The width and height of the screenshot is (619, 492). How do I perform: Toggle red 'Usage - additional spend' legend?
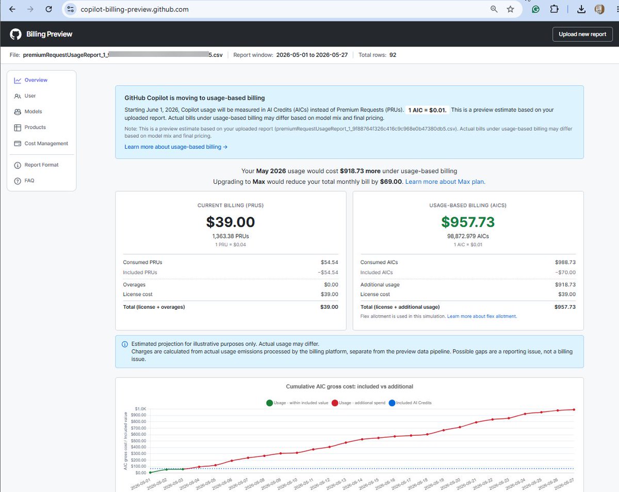pyautogui.click(x=358, y=403)
